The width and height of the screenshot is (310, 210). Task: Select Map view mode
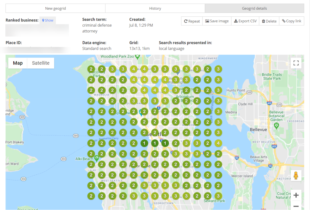17,63
